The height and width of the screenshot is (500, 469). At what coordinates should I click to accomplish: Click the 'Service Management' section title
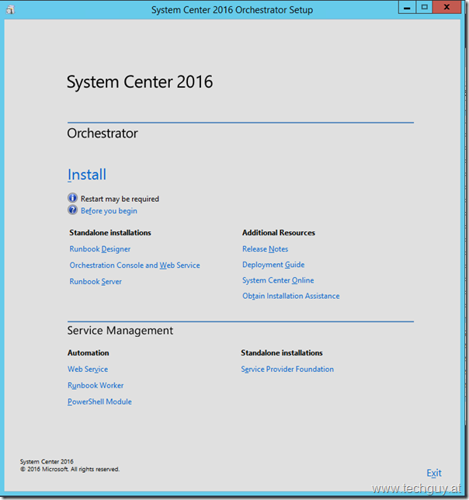[120, 331]
